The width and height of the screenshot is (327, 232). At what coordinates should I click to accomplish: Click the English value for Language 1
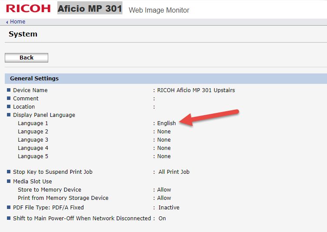pyautogui.click(x=166, y=123)
